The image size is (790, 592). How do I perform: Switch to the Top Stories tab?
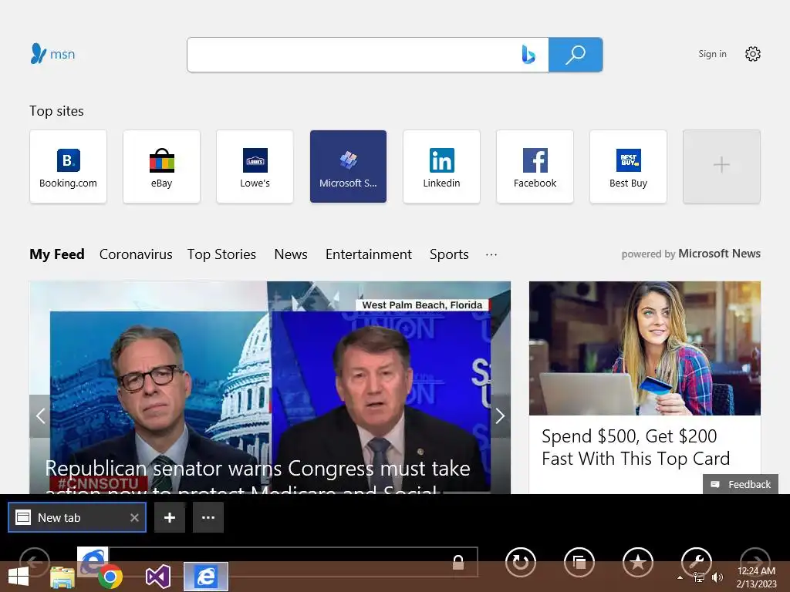tap(221, 254)
